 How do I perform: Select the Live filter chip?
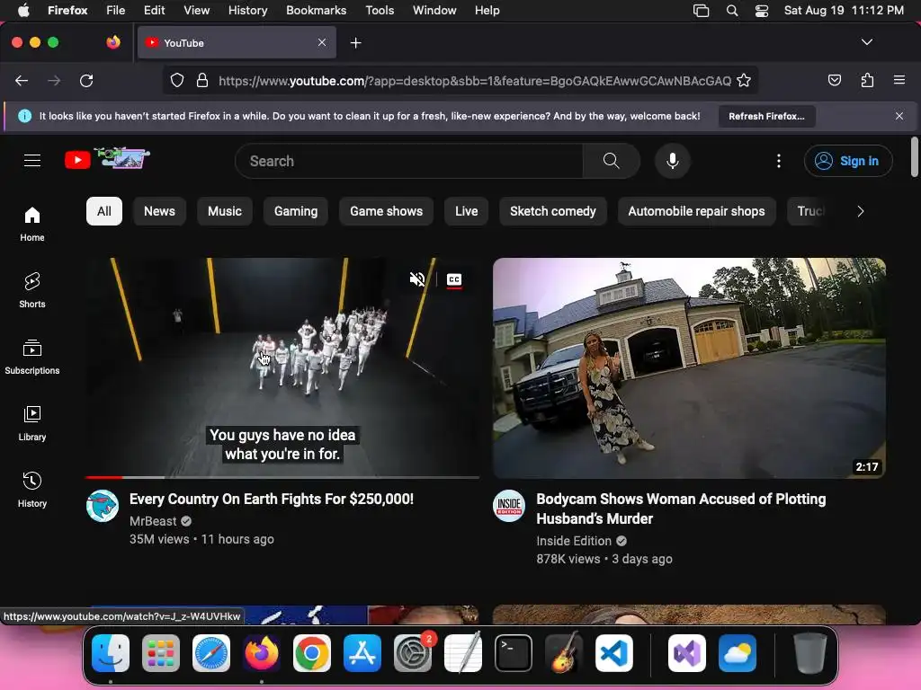coord(467,211)
